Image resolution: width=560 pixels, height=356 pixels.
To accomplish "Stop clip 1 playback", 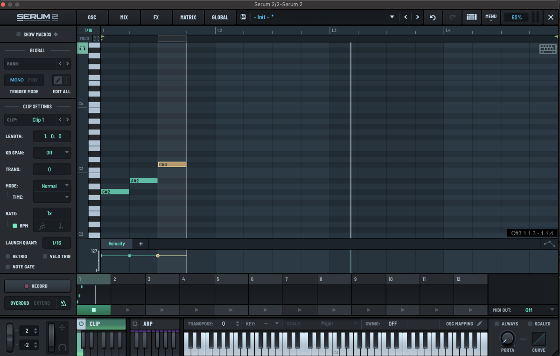I will [x=94, y=310].
